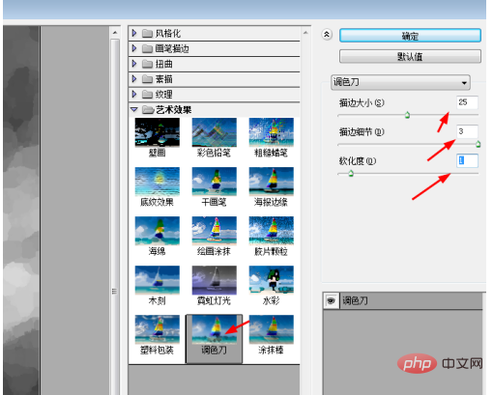The height and width of the screenshot is (395, 493).
Task: Click the 描边细节 label
Action: coord(362,132)
